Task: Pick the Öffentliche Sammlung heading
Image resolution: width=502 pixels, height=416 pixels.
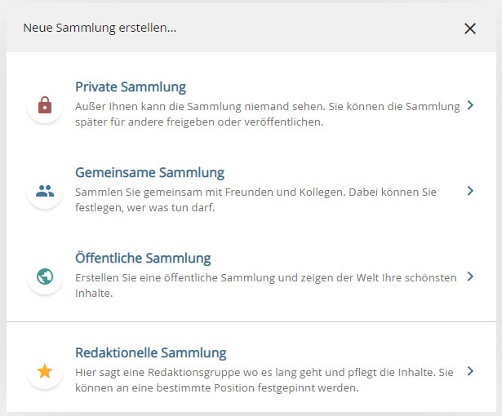Action: click(x=143, y=259)
